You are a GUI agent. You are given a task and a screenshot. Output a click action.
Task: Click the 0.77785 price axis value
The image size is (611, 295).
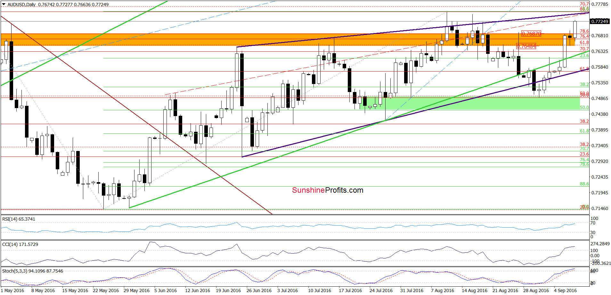(x=599, y=4)
